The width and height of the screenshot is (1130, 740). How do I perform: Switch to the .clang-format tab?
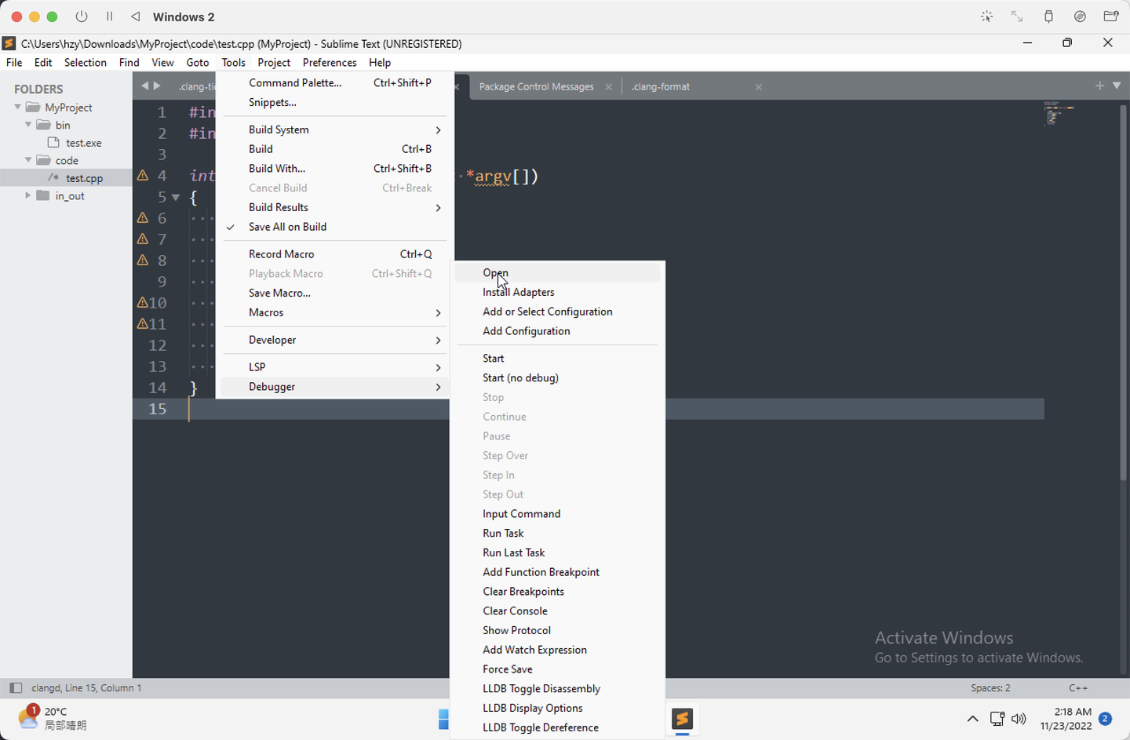(660, 86)
